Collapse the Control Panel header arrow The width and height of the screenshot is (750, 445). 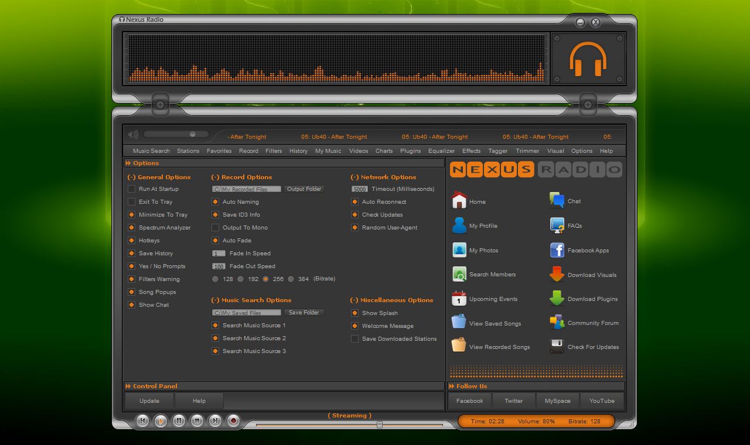(x=128, y=386)
